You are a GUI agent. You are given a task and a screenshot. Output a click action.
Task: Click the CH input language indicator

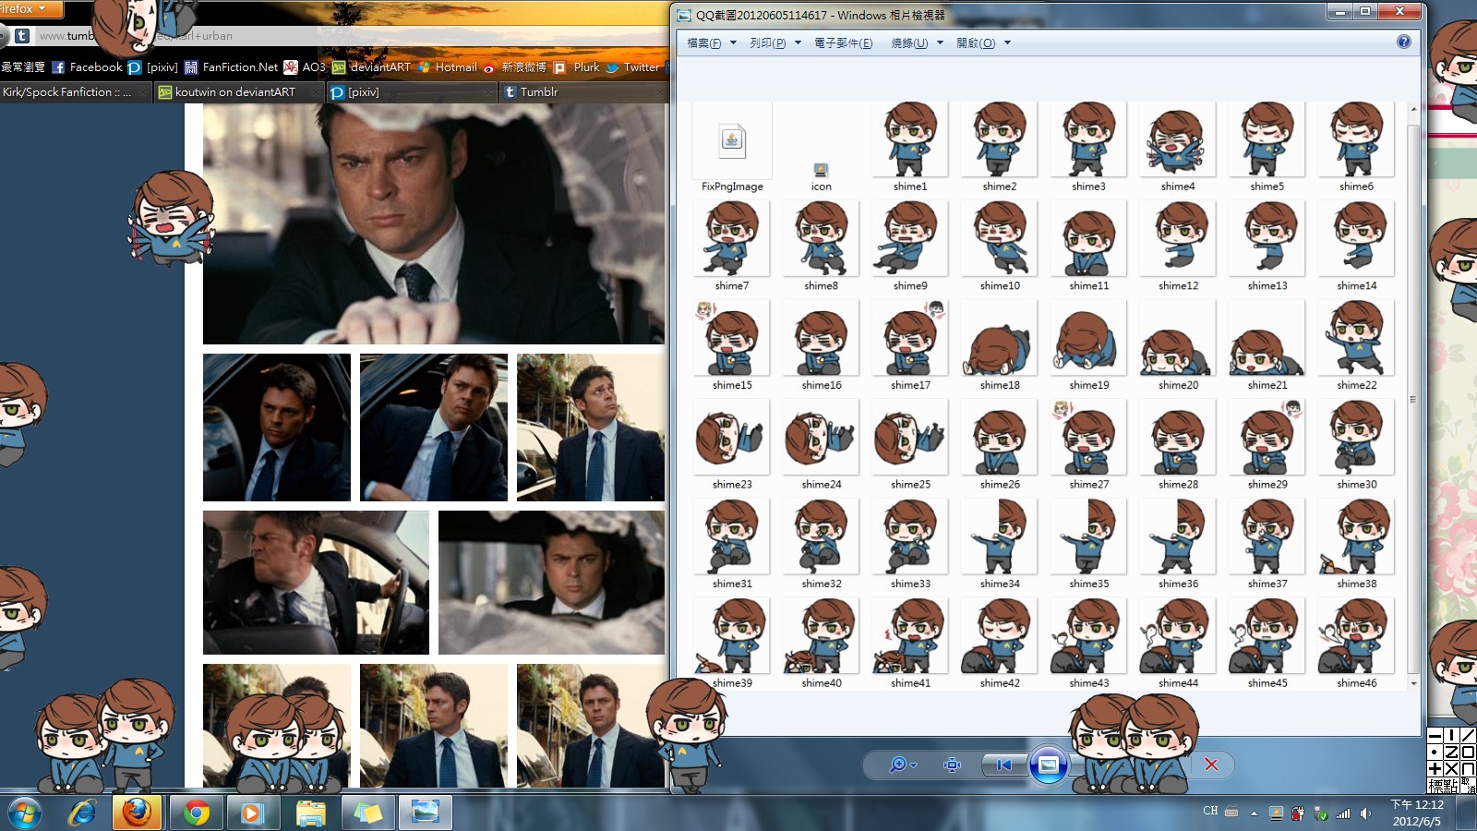pos(1210,811)
